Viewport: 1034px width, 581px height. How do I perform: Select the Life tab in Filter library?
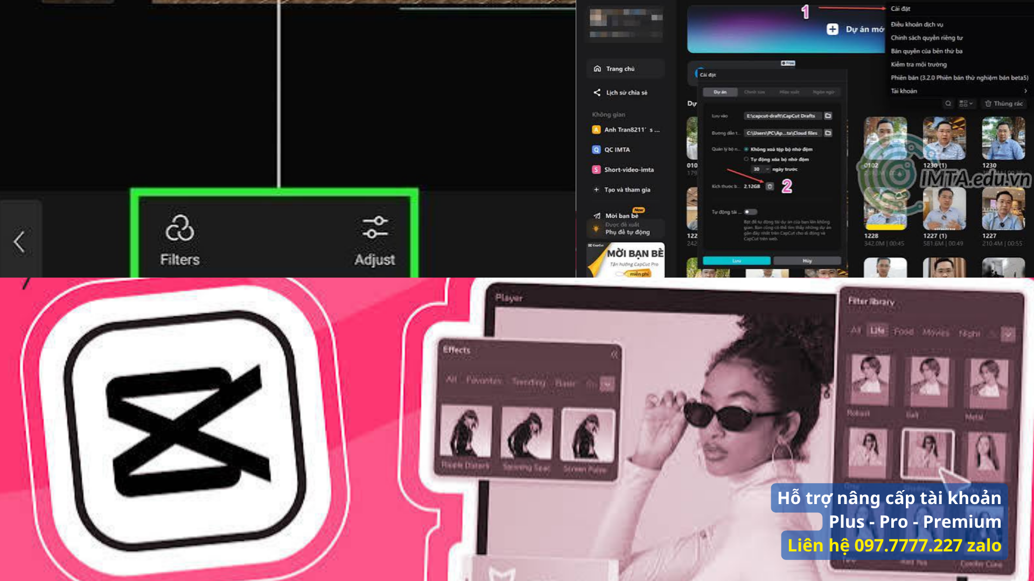click(877, 330)
